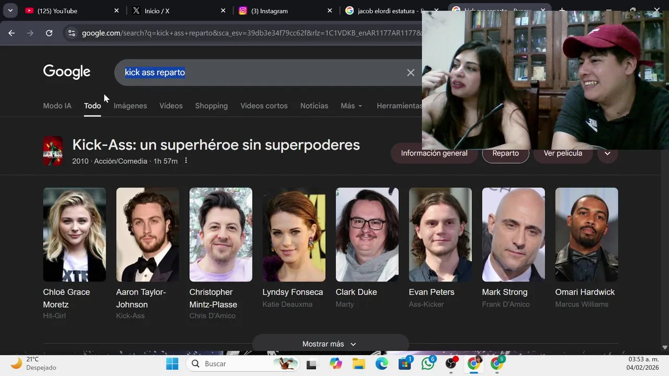Switch to the Inicio / X tab
The image size is (669, 376).
[179, 10]
